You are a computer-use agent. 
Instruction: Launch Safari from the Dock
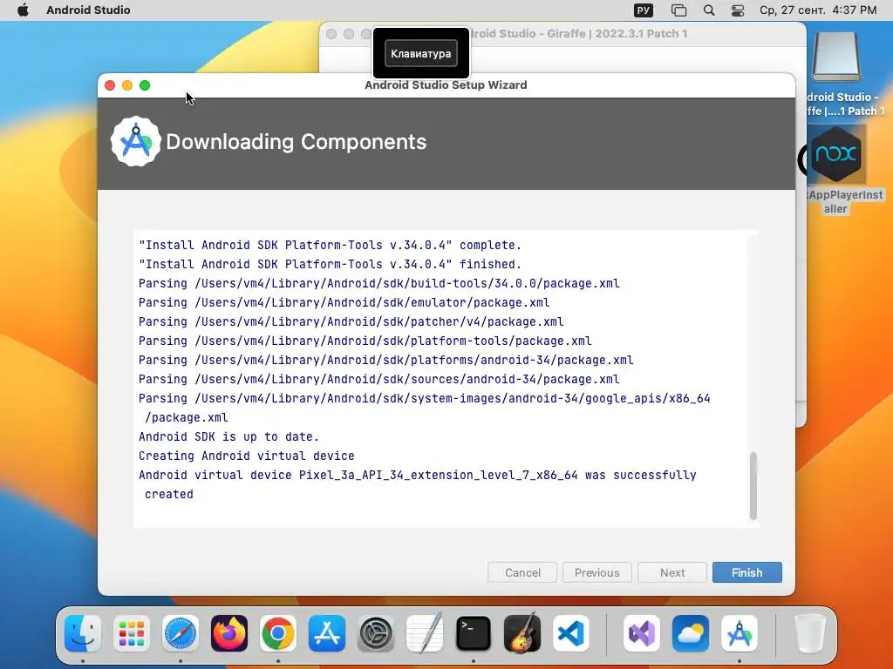click(x=181, y=633)
